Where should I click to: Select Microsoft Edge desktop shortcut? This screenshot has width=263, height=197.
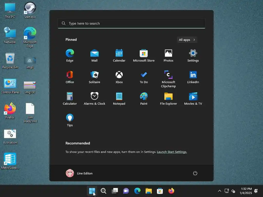point(30,37)
